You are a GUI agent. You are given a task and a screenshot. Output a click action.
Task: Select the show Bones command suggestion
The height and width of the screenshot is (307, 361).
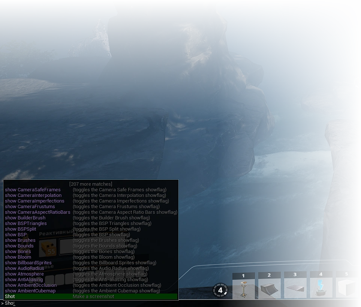pyautogui.click(x=18, y=252)
